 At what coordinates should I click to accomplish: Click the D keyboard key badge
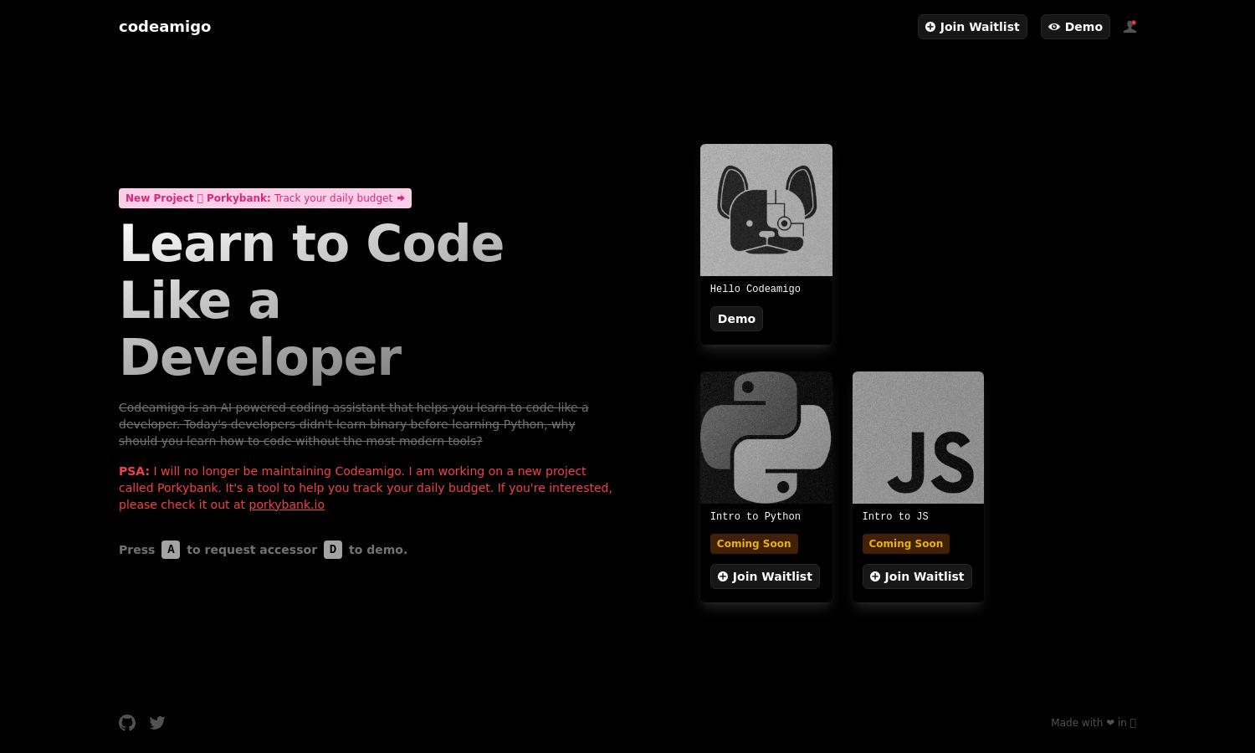pos(333,550)
